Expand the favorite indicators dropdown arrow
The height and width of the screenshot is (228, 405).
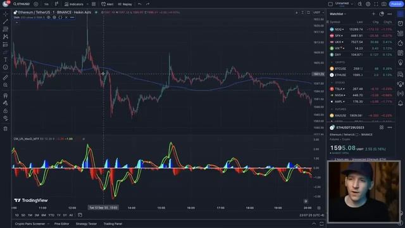(87, 4)
